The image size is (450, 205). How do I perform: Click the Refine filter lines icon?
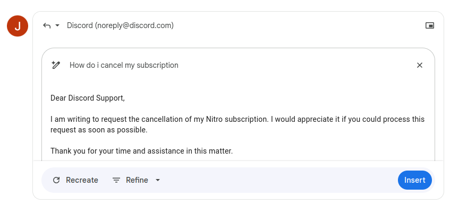[x=116, y=180]
